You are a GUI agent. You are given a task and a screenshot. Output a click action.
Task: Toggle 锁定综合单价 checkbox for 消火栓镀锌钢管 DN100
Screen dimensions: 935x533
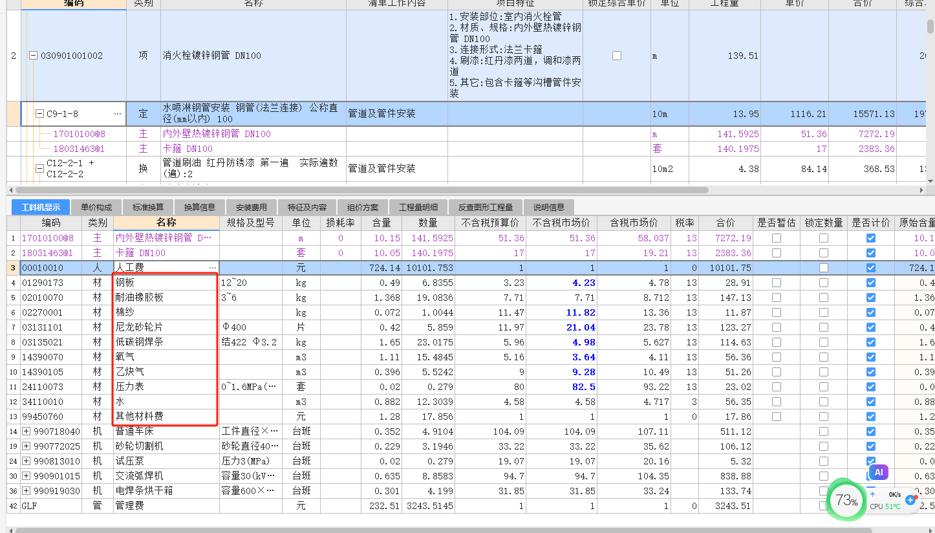617,56
